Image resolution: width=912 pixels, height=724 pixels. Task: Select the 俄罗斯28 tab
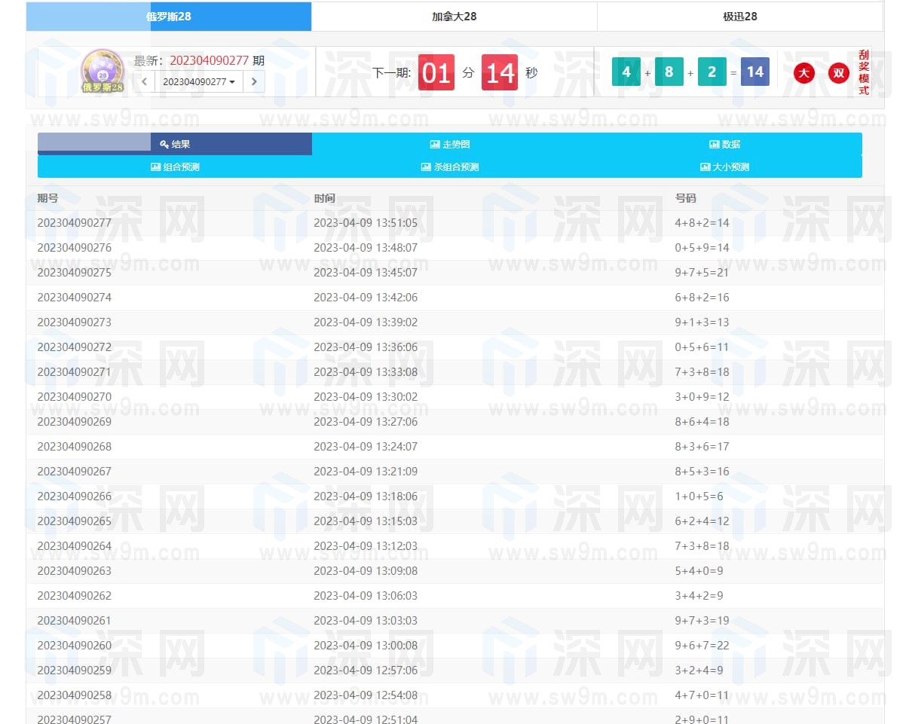pyautogui.click(x=169, y=17)
